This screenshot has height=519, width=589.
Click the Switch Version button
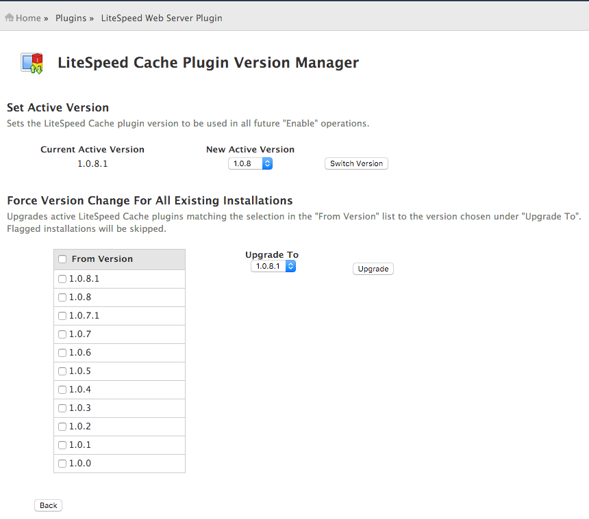click(356, 163)
